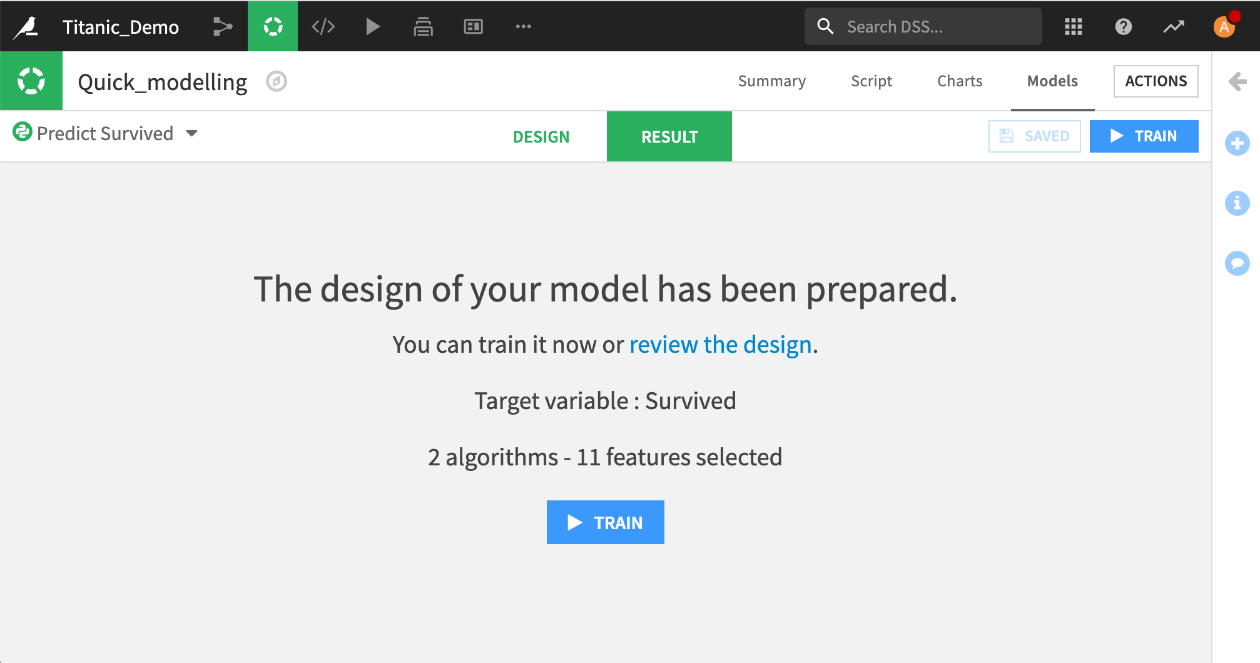
Task: Open the Jobs play icon
Action: (x=373, y=26)
